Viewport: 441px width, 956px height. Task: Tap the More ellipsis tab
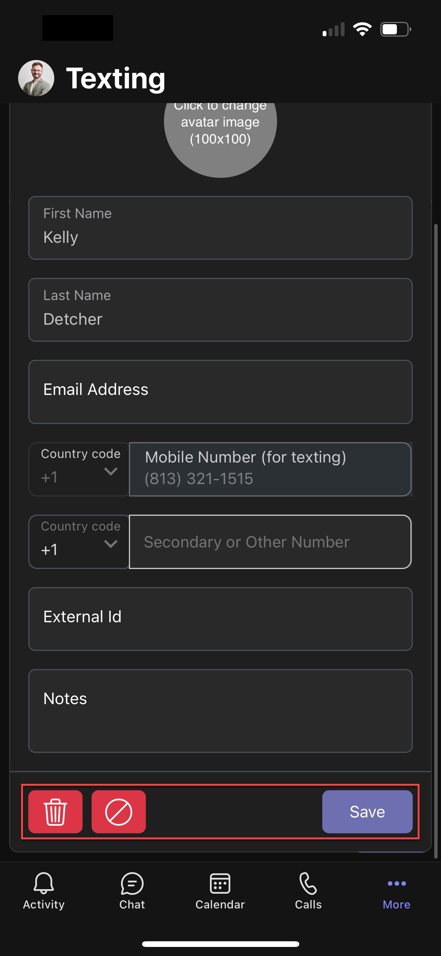(397, 891)
